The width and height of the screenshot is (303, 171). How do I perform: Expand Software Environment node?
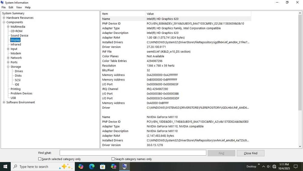point(4,102)
